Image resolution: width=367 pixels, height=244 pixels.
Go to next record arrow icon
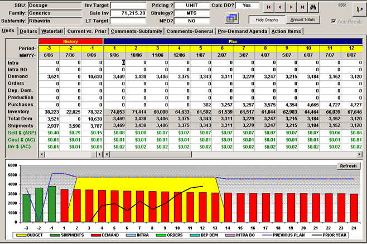coord(291,7)
